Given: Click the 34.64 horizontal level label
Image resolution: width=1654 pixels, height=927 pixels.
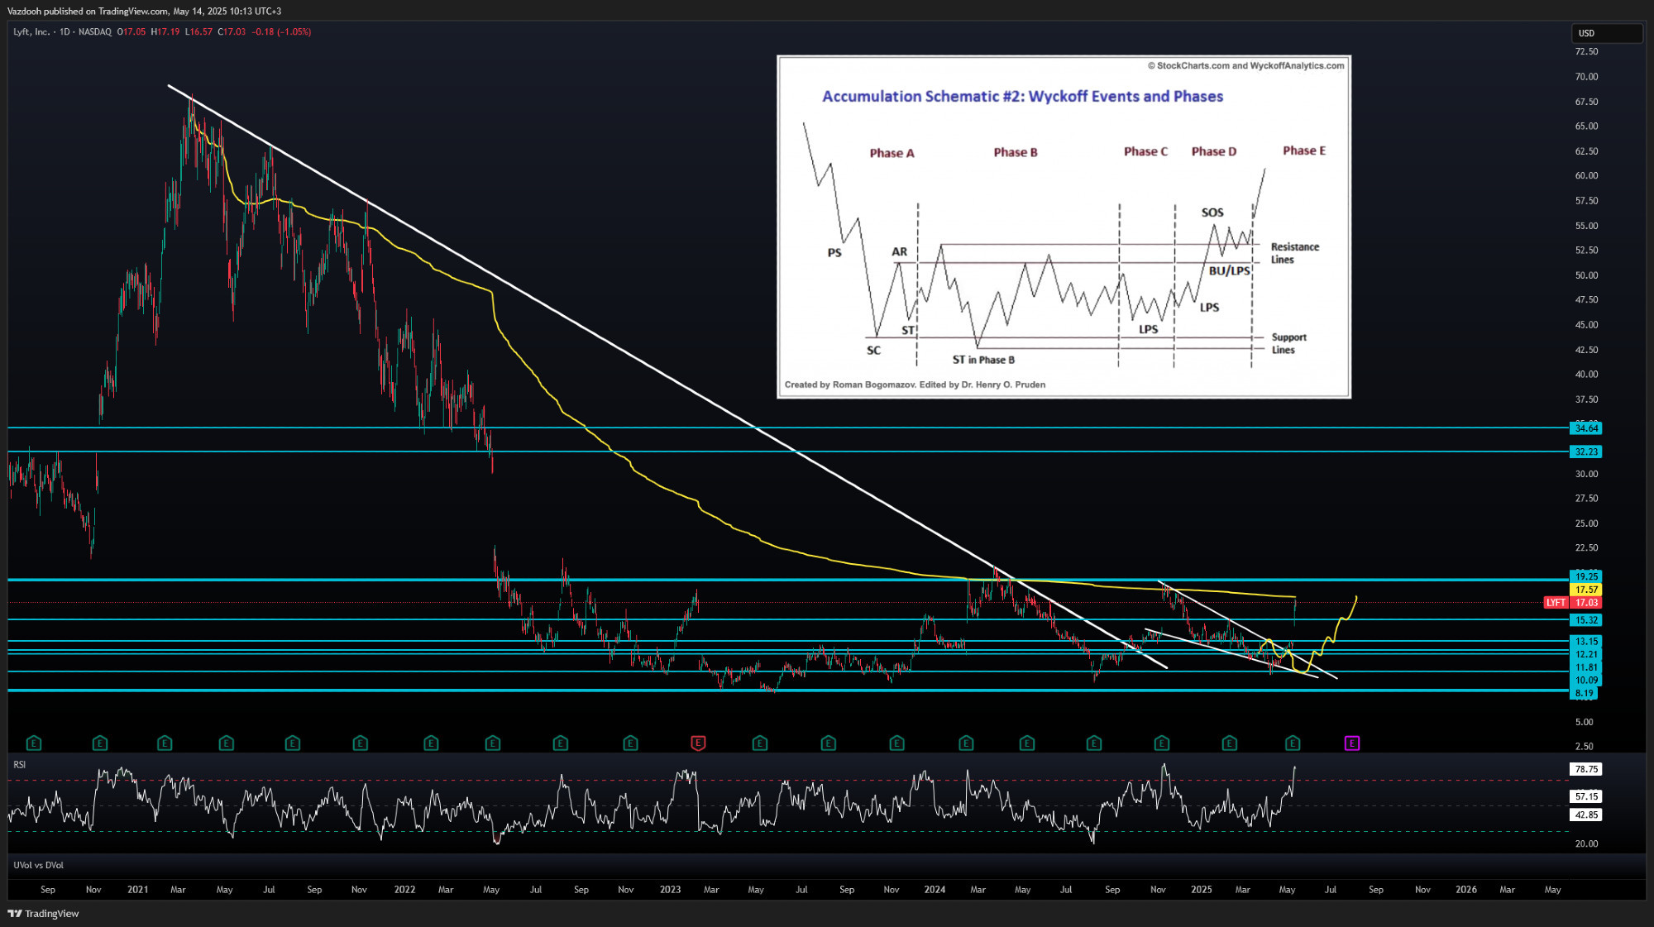Looking at the screenshot, I should (x=1586, y=428).
